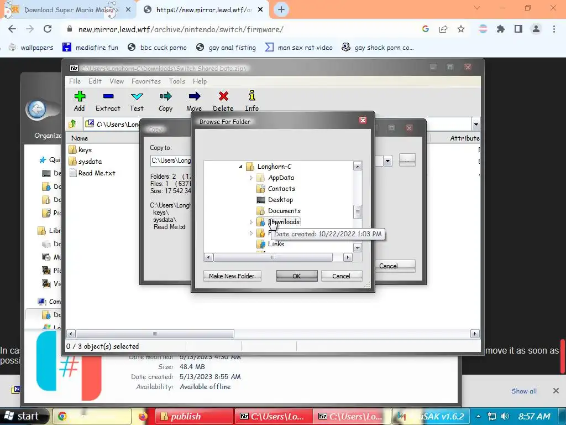Click Chrome back arrow

pyautogui.click(x=12, y=29)
